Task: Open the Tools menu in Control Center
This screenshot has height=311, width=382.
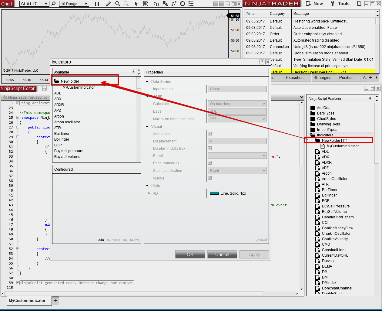Action: tap(340, 4)
